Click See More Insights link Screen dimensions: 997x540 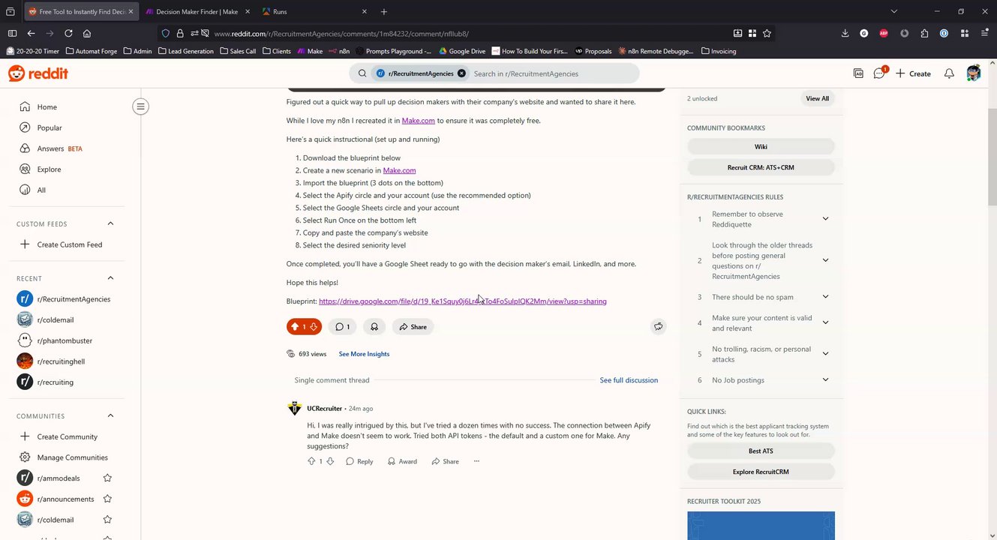click(x=364, y=354)
